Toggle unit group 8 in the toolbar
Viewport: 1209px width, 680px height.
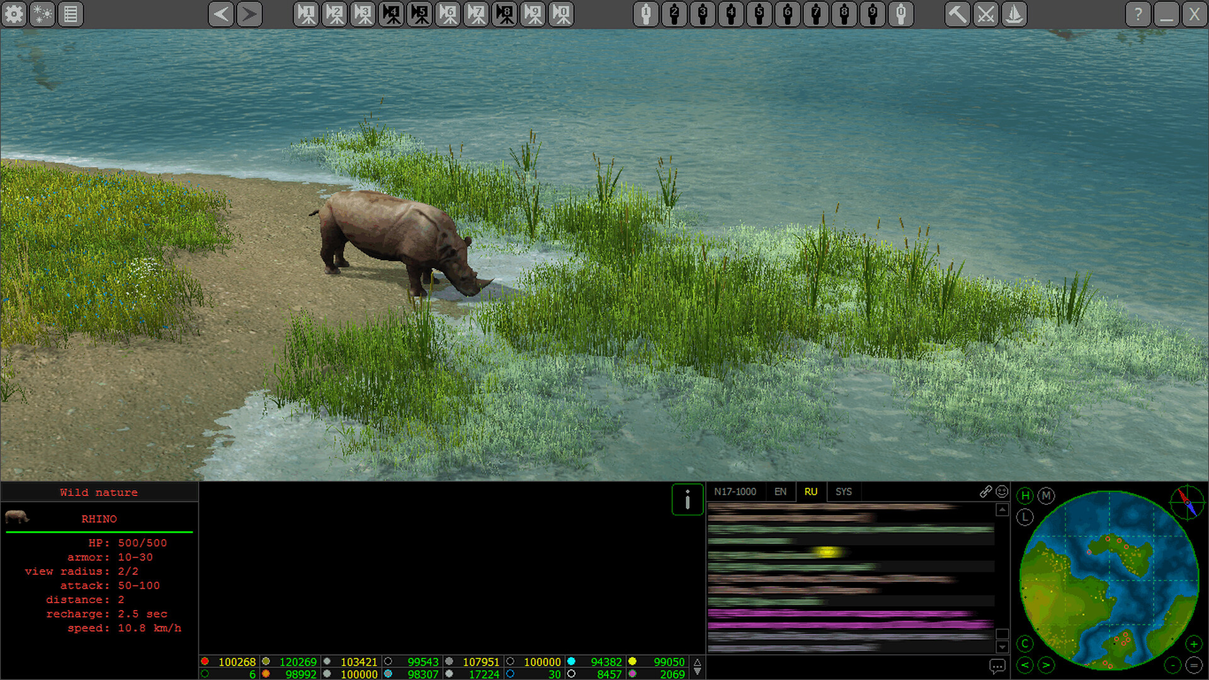coord(844,14)
